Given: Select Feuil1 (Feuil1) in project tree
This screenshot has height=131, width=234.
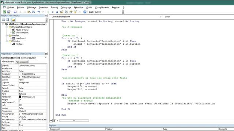Looking at the screenshot, I should [x=22, y=30].
